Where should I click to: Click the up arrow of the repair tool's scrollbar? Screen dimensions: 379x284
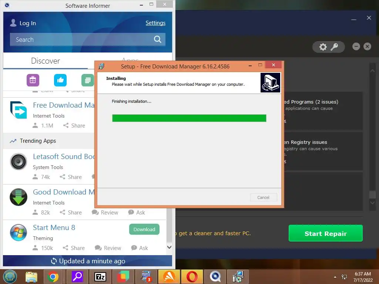372,71
